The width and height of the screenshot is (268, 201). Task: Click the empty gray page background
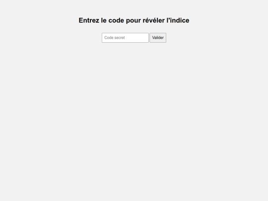click(134, 120)
